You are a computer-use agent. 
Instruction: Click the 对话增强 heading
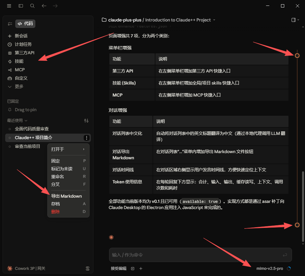coord(118,111)
